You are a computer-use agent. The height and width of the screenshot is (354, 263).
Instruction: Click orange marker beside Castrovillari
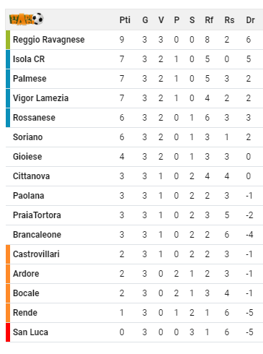point(8,254)
